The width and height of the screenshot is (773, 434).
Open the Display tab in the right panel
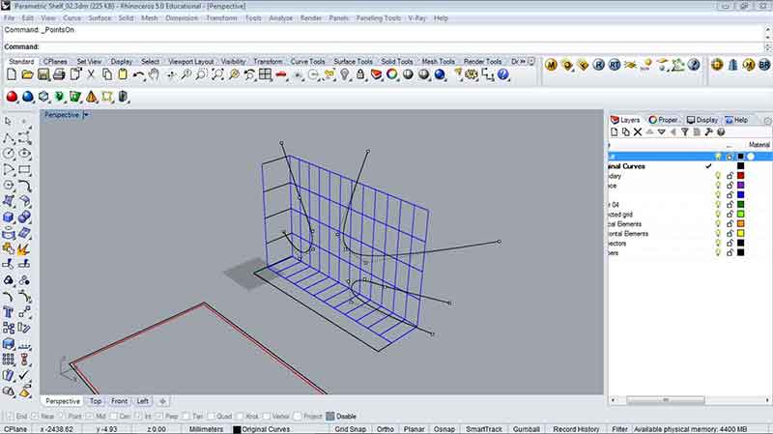point(702,120)
